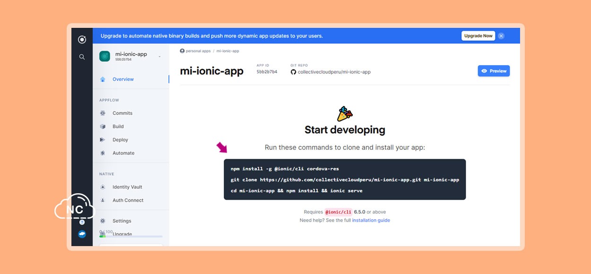
Task: Go to the Deploy page
Action: pos(120,140)
